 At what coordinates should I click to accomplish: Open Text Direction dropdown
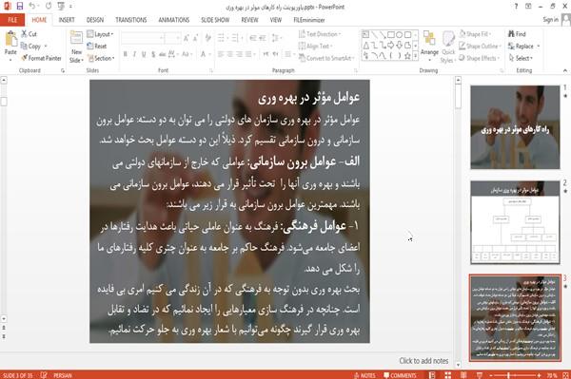pyautogui.click(x=320, y=34)
